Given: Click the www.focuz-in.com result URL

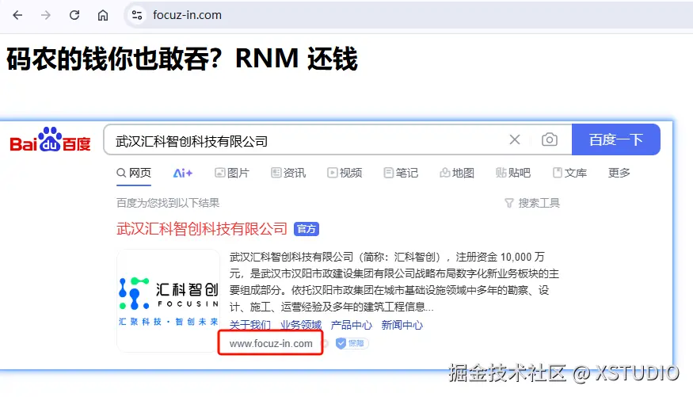Looking at the screenshot, I should (271, 343).
